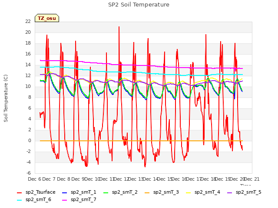Select the sp2_smT_2 legend label
This screenshot has width=278, height=208.
(125, 192)
